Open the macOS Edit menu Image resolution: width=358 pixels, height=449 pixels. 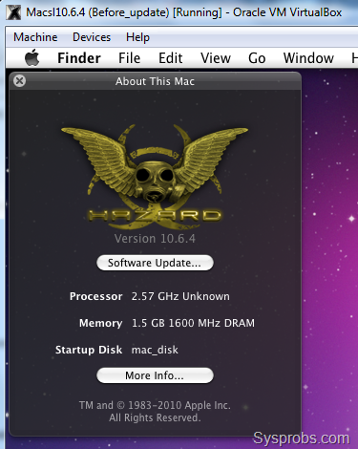coord(171,58)
